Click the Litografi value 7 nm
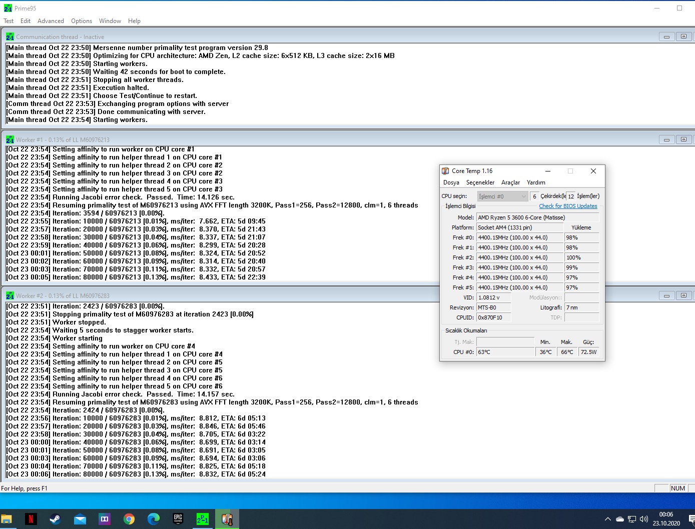Viewport: 695px width, 529px height. point(581,307)
